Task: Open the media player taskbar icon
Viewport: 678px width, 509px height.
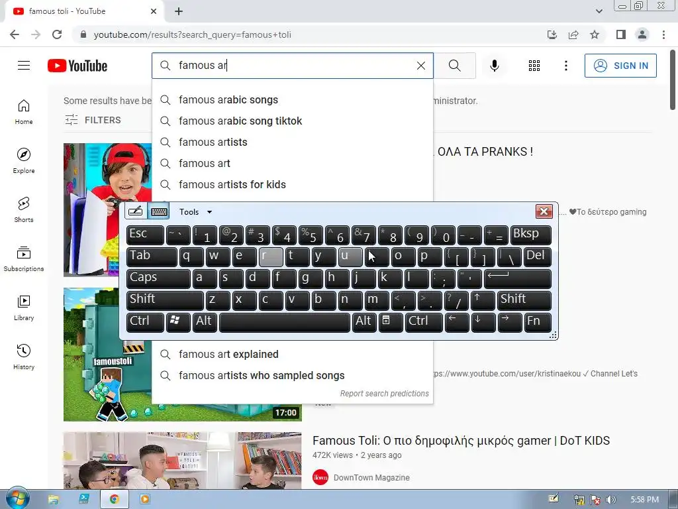Action: [145, 499]
